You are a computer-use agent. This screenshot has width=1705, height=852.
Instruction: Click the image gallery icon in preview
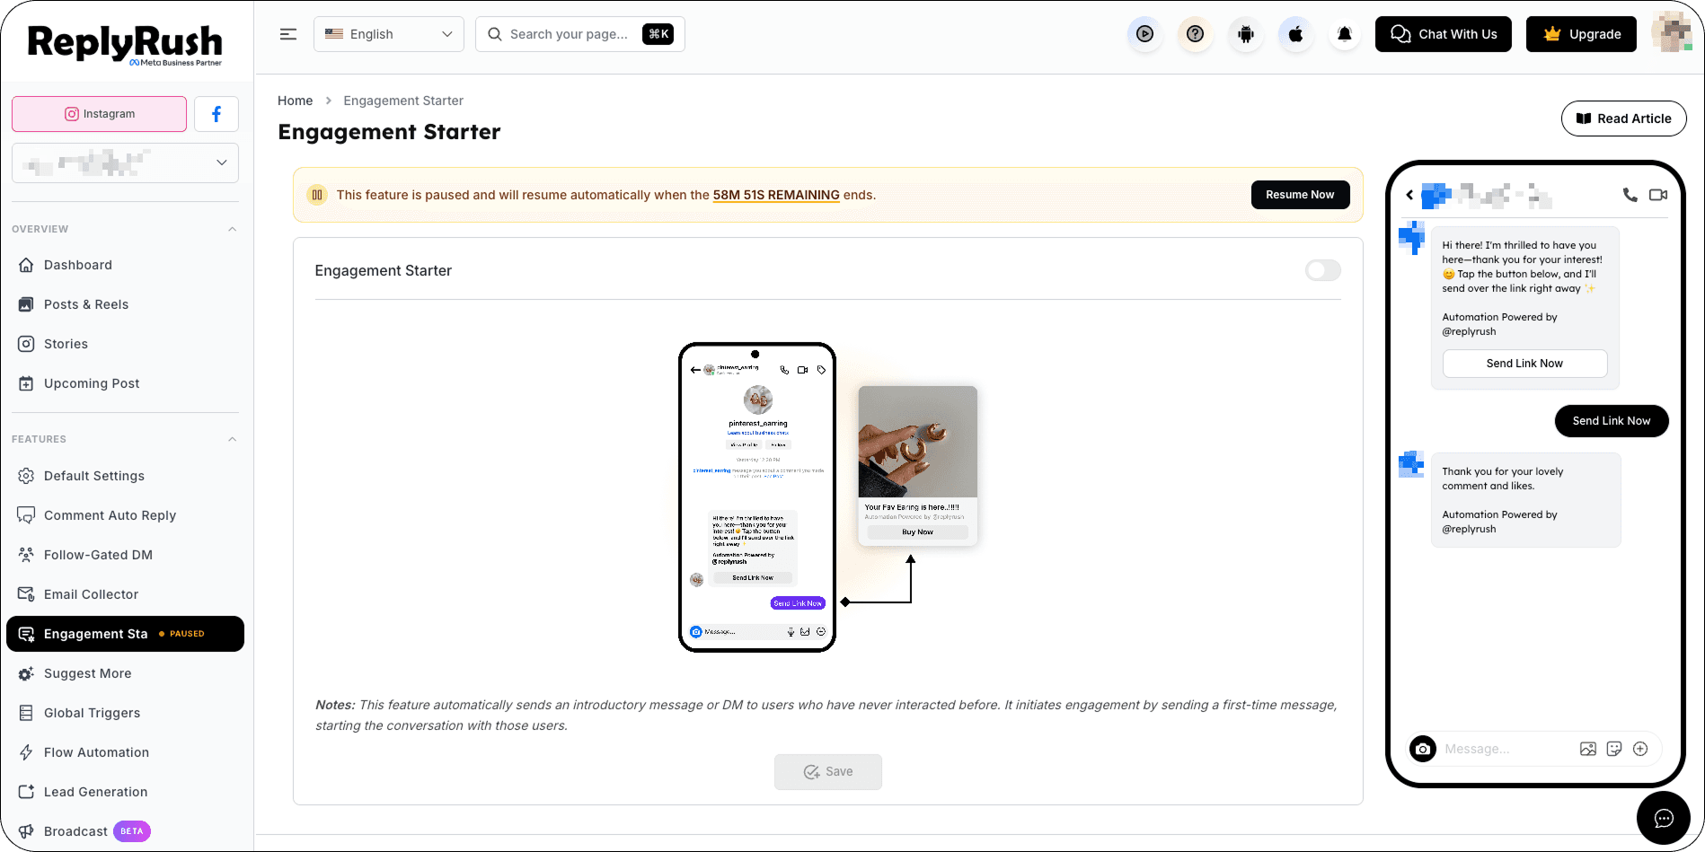coord(1588,749)
